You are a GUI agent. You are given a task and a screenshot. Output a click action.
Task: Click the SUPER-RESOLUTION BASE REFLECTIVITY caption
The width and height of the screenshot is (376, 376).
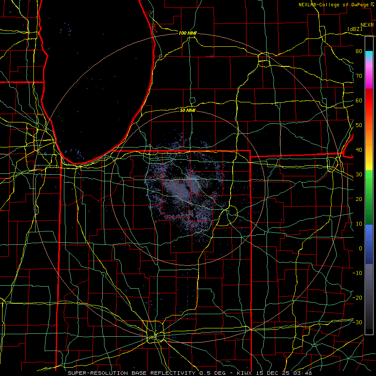(132, 373)
